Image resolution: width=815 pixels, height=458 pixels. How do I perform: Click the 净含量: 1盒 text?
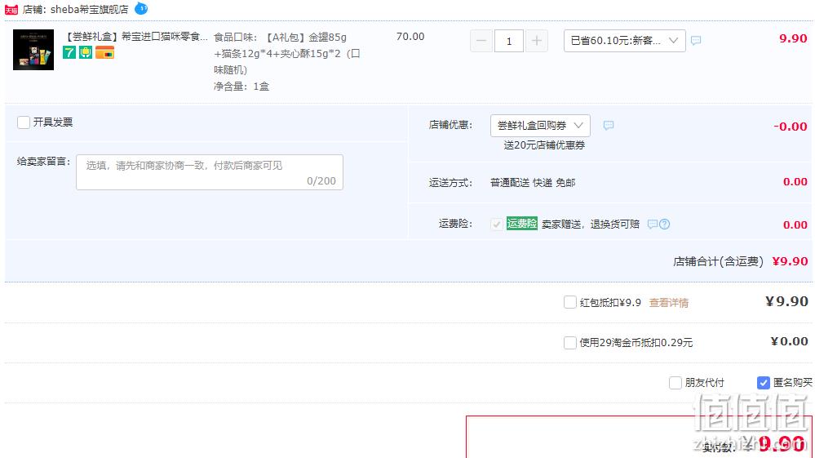241,87
